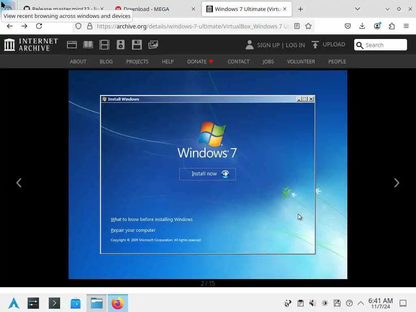Open the Images icon

pos(153,45)
